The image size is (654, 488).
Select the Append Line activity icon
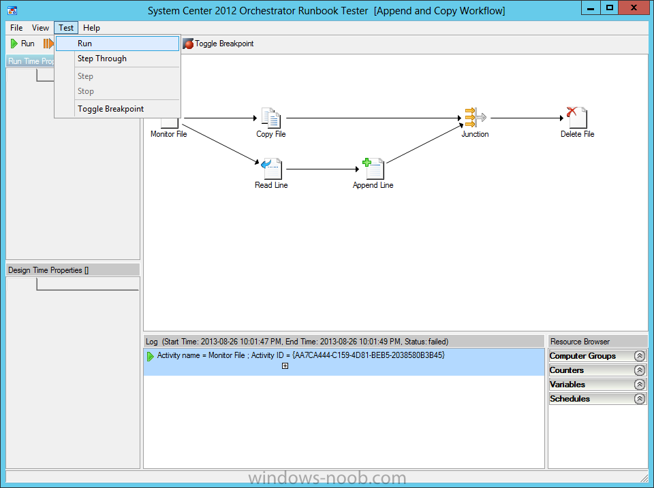point(373,168)
